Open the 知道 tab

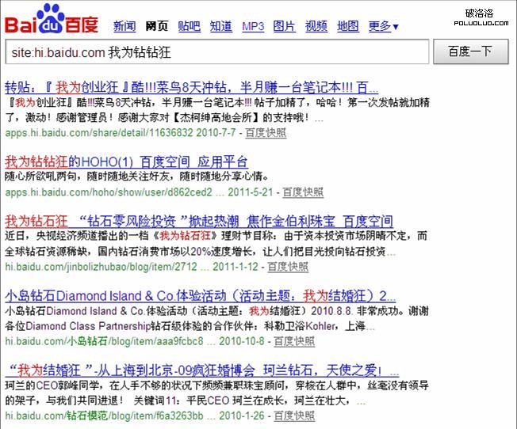pos(220,26)
